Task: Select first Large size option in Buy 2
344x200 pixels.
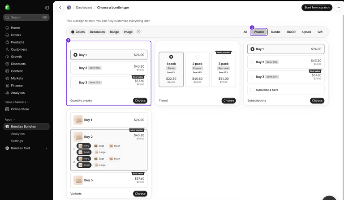Action: tap(100, 152)
